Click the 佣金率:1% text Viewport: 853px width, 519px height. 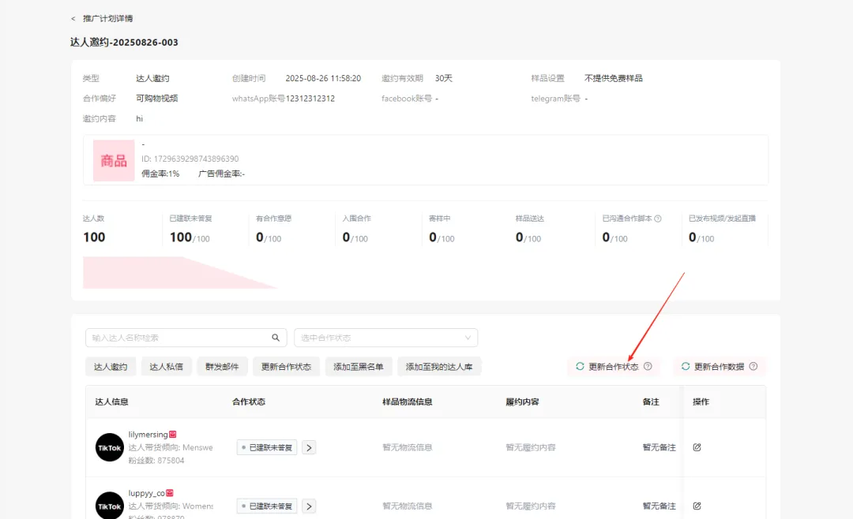[160, 174]
